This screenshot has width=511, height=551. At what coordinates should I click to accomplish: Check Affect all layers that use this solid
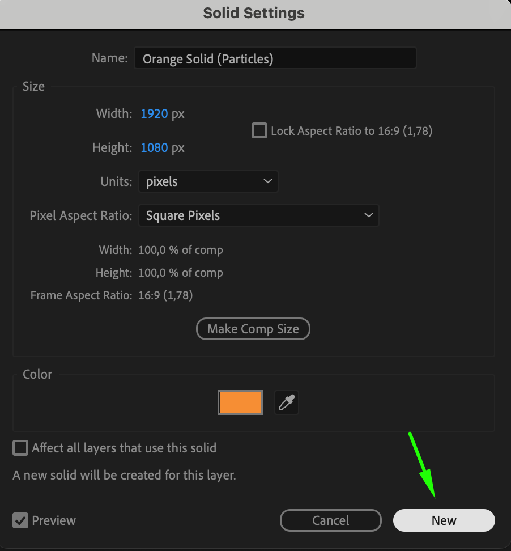pyautogui.click(x=20, y=448)
